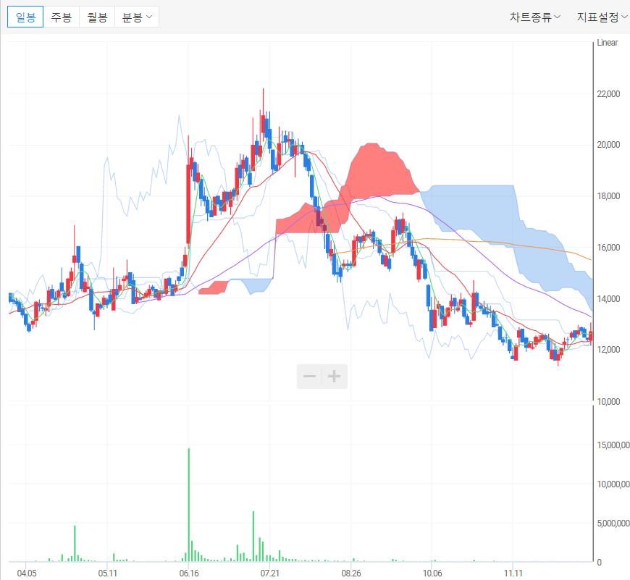Screen dimensions: 630x580
Task: Click the 10,000 price axis label
Action: (x=608, y=402)
